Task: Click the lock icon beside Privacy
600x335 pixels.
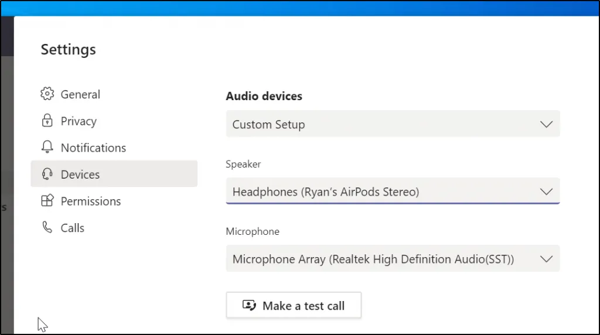Action: pyautogui.click(x=47, y=121)
